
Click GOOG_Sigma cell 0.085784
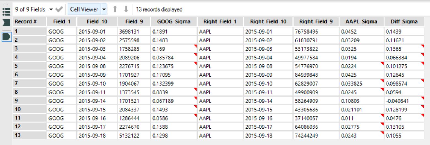174,58
